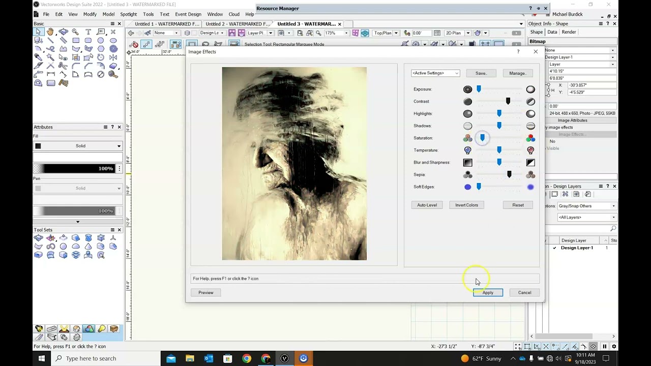Click the dark Exposure icon left of slider
This screenshot has height=366, width=651.
coord(467,89)
